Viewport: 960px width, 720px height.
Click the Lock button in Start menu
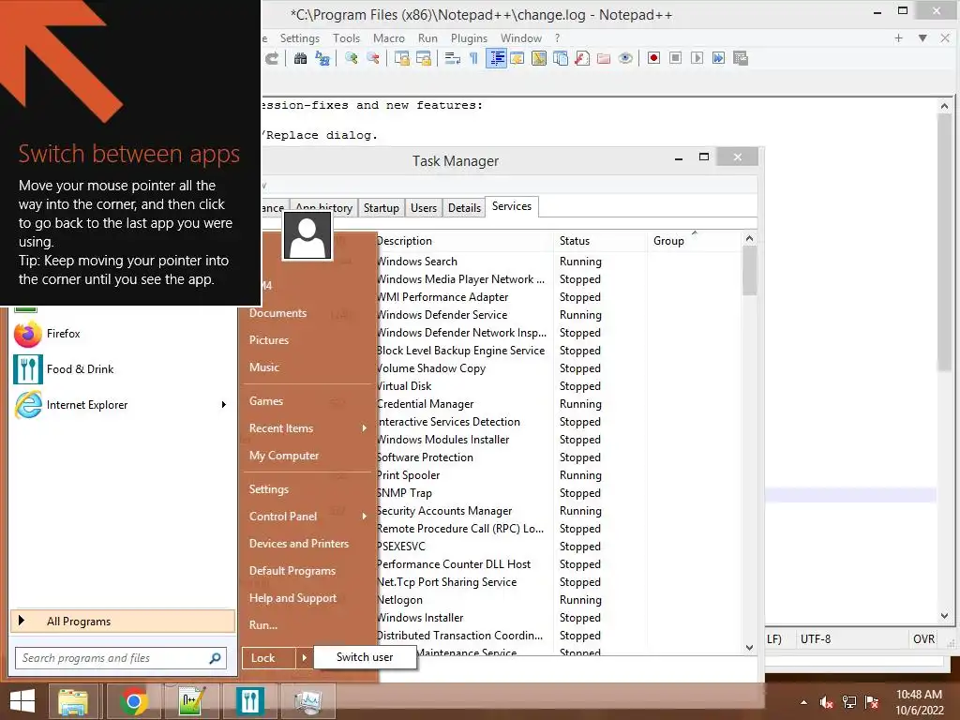pos(268,658)
